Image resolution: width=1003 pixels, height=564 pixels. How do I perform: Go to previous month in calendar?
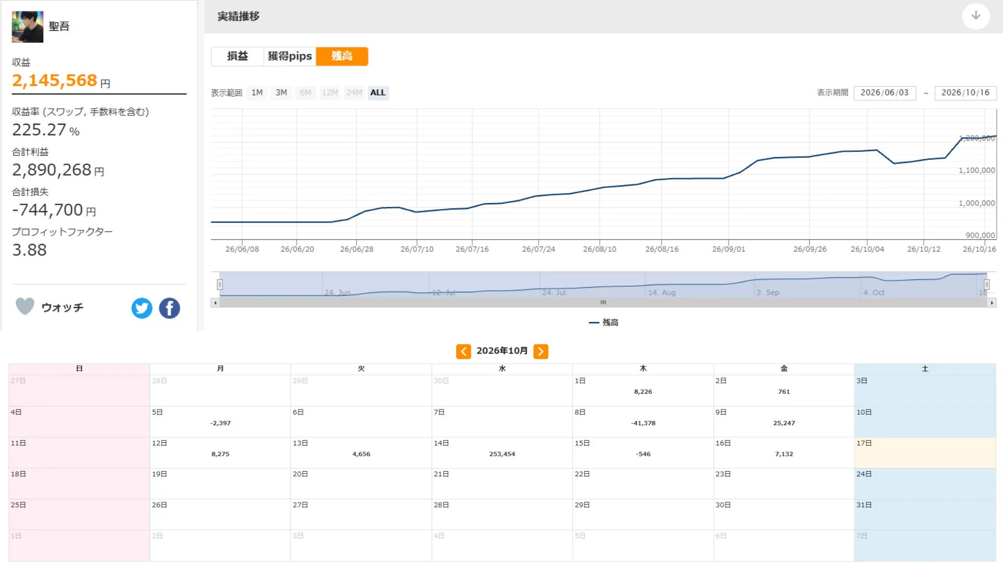[x=463, y=351]
